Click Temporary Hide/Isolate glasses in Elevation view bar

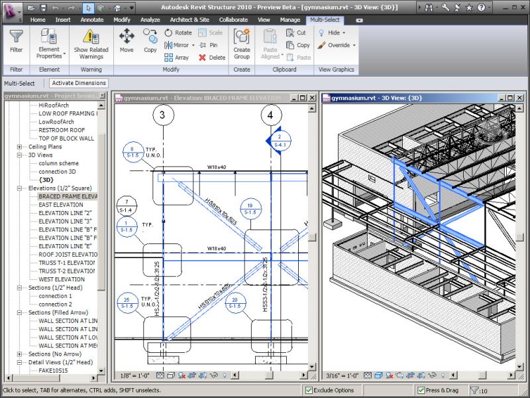point(213,375)
